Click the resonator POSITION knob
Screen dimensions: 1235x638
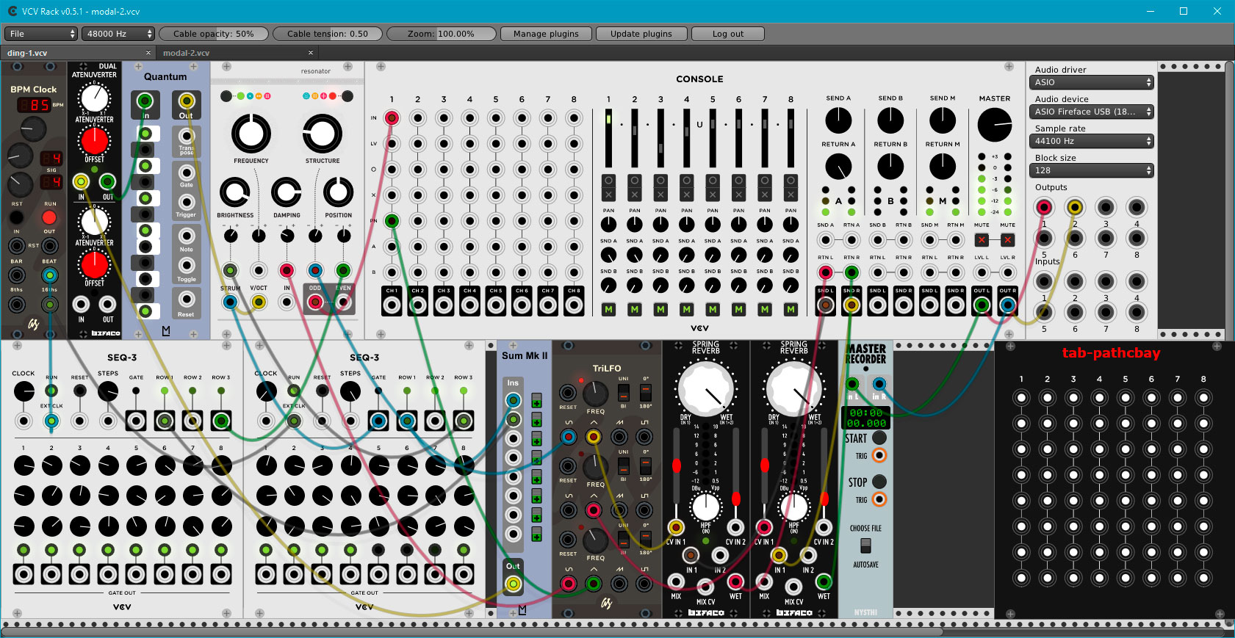(339, 192)
